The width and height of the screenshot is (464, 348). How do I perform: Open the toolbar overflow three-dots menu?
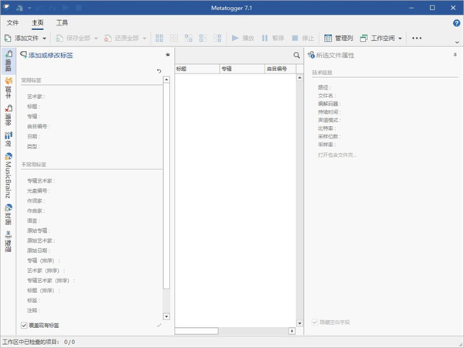(417, 38)
